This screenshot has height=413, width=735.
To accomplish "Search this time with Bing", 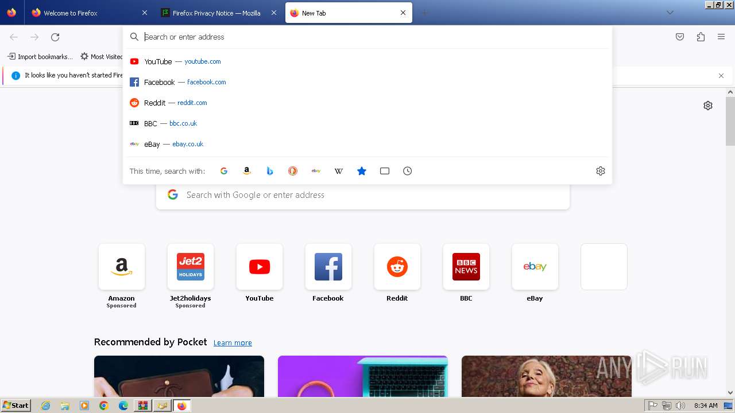I will pyautogui.click(x=270, y=171).
